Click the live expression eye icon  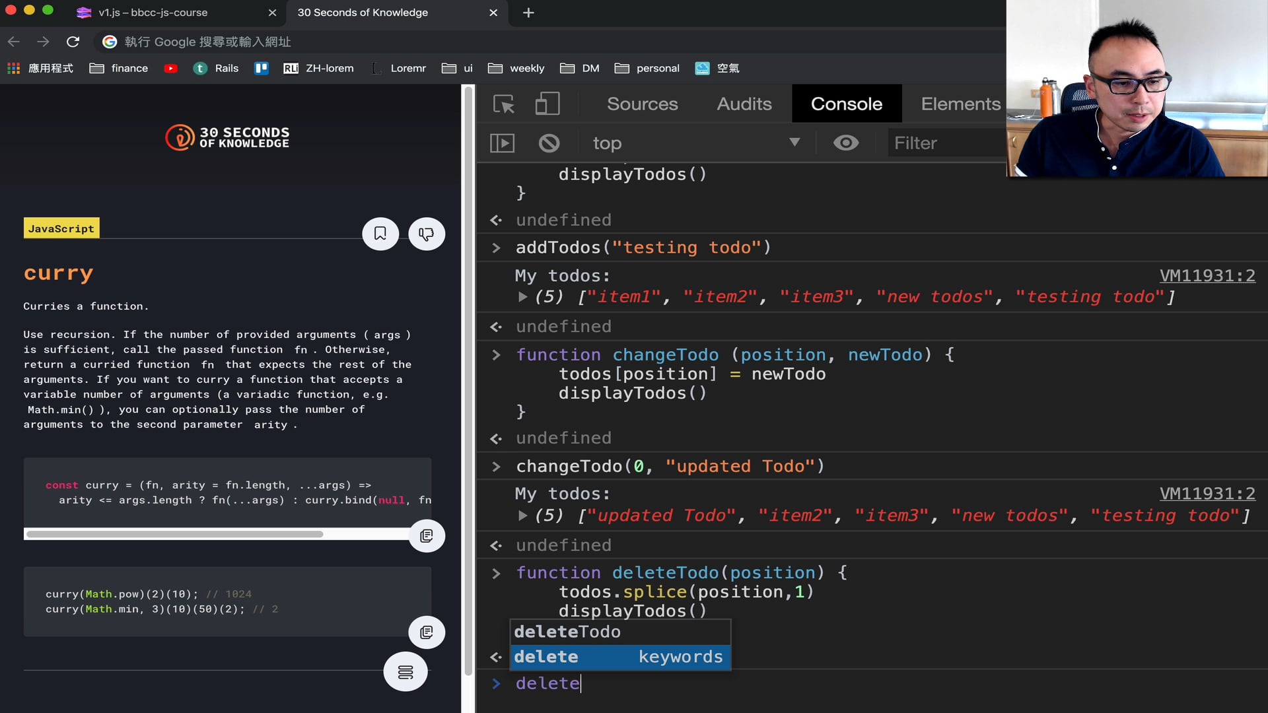point(845,143)
